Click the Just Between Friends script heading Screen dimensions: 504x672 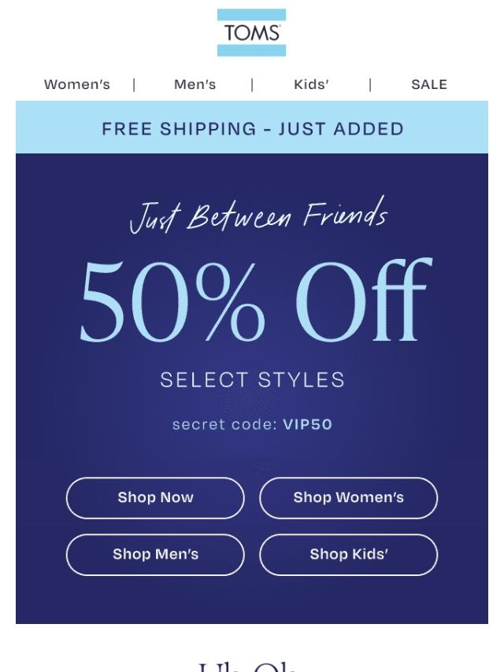[258, 215]
